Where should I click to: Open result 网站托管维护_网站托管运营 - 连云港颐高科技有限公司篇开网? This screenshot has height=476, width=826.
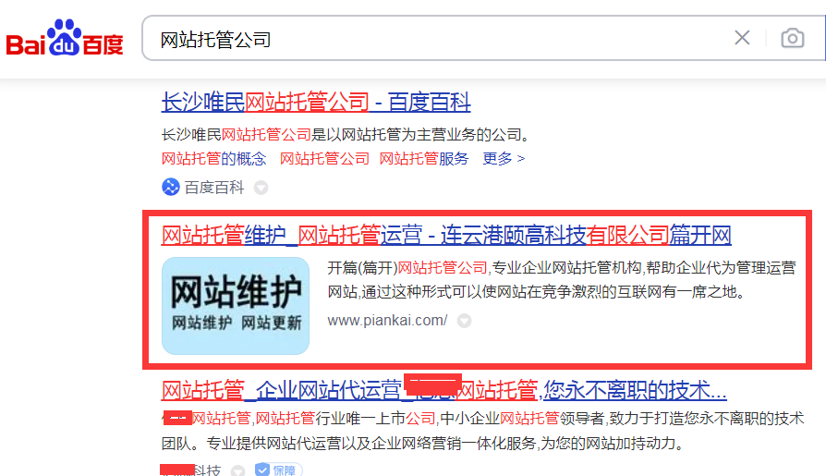pyautogui.click(x=446, y=235)
